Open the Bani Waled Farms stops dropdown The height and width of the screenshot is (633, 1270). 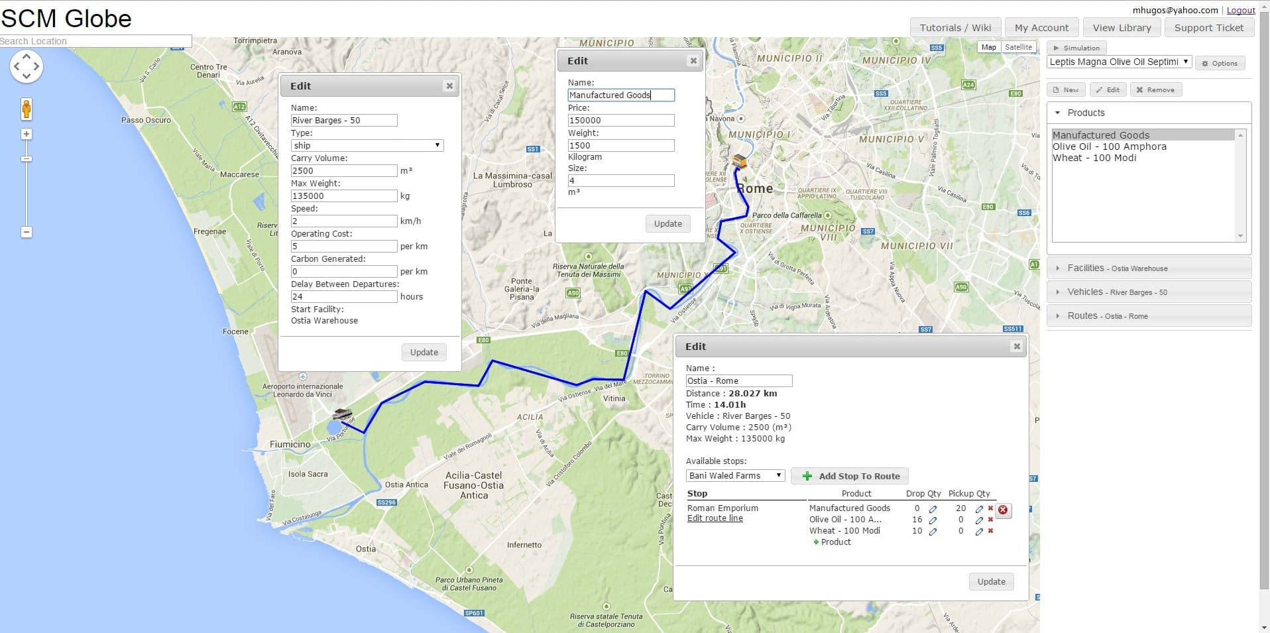point(735,475)
